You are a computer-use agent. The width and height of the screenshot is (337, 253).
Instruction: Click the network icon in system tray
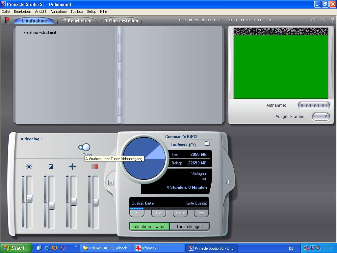click(x=307, y=248)
